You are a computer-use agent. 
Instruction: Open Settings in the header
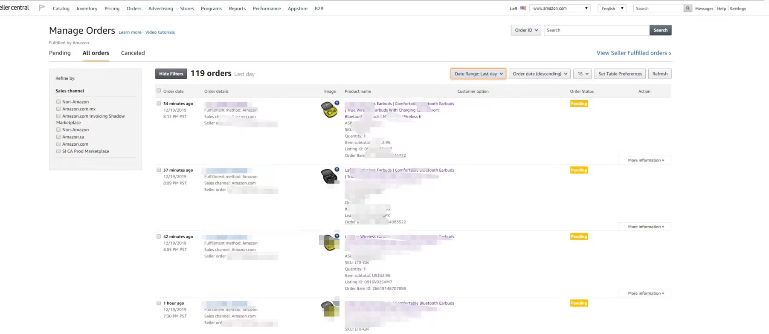tap(738, 9)
